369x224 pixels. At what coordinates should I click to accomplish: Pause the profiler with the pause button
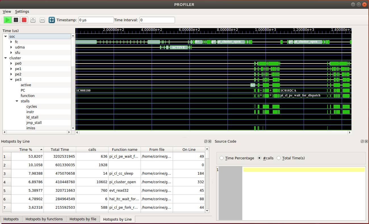[x=16, y=20]
